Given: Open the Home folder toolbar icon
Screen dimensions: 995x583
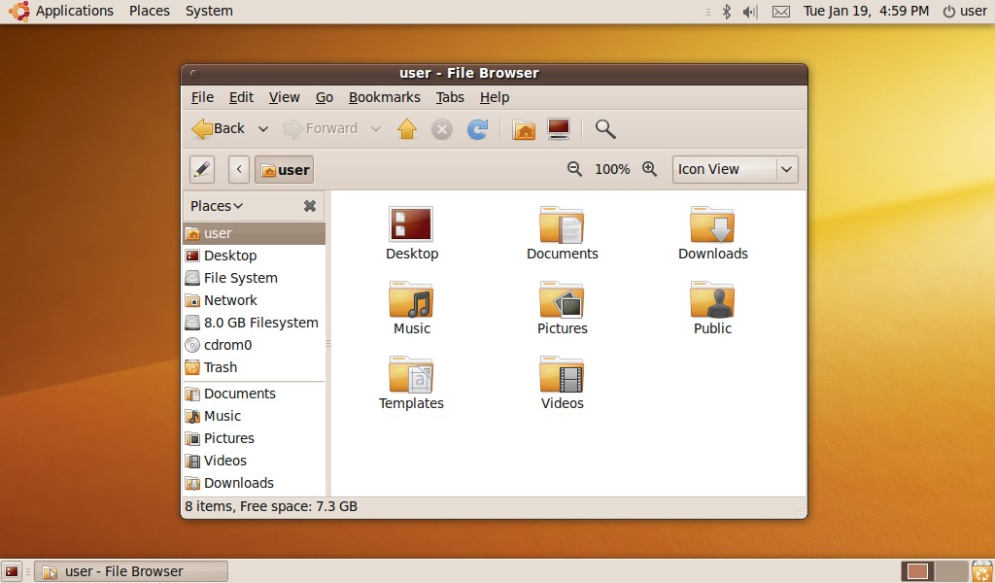Looking at the screenshot, I should (x=524, y=129).
